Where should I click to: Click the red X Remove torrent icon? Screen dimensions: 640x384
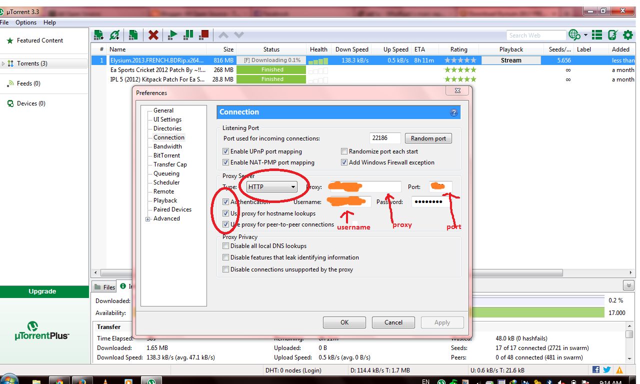153,35
